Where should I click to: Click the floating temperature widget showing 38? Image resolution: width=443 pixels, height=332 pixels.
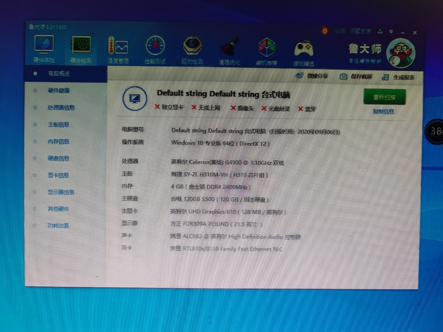pos(434,131)
